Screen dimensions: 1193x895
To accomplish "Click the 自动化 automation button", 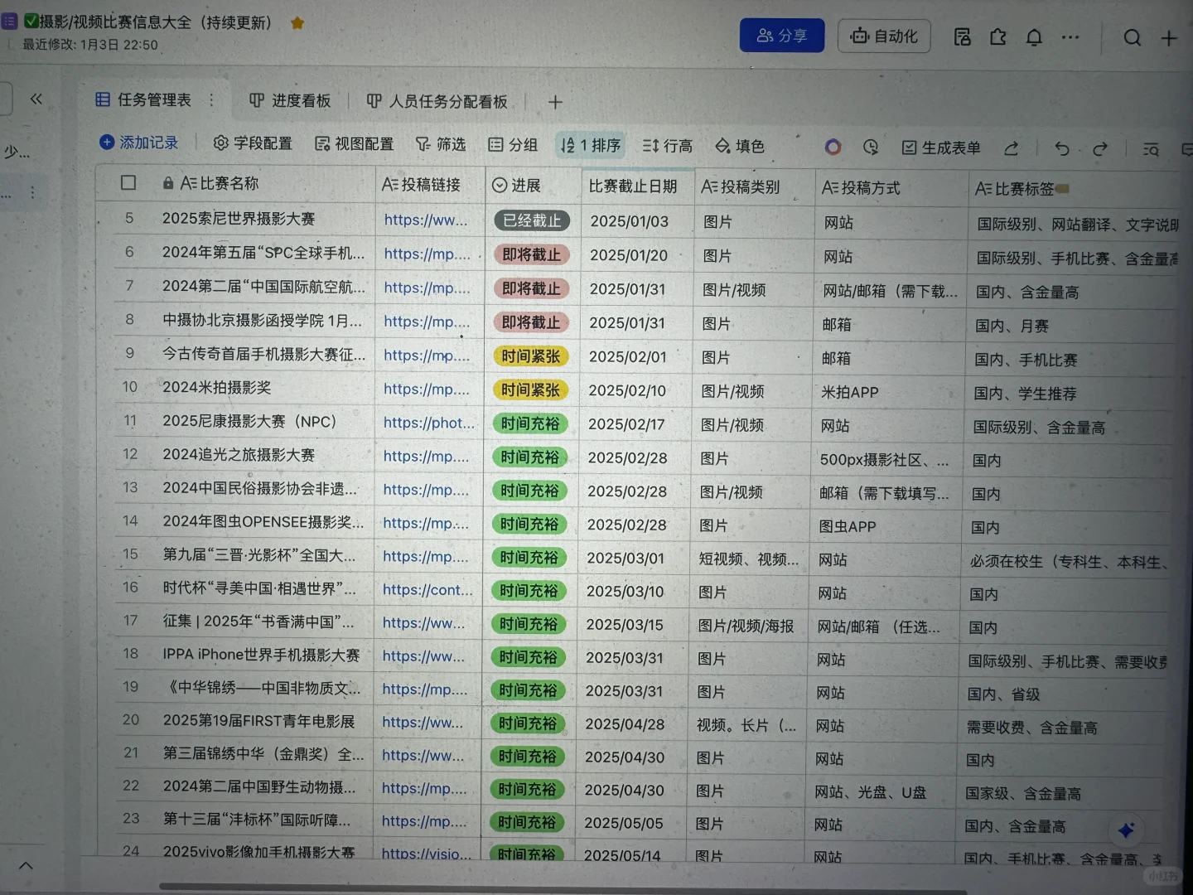I will (884, 36).
